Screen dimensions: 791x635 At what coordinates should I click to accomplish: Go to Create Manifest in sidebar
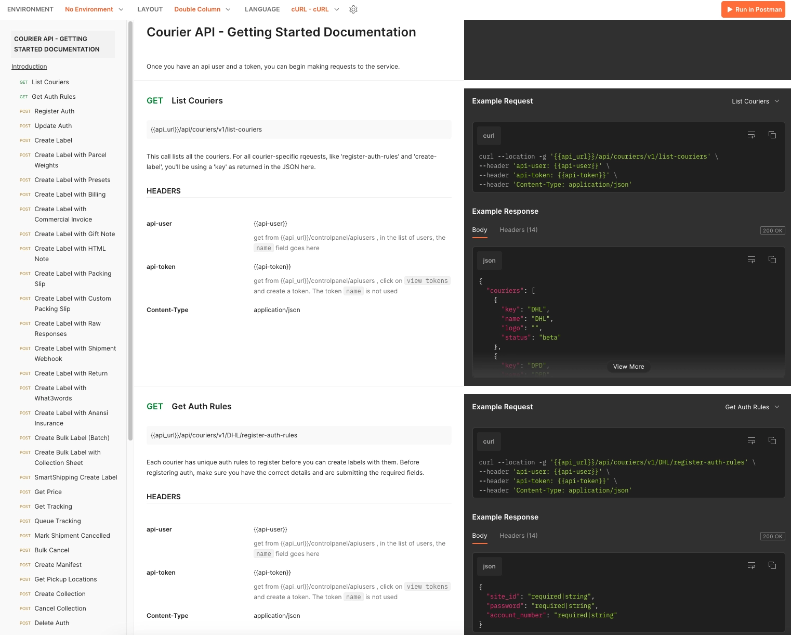click(58, 565)
